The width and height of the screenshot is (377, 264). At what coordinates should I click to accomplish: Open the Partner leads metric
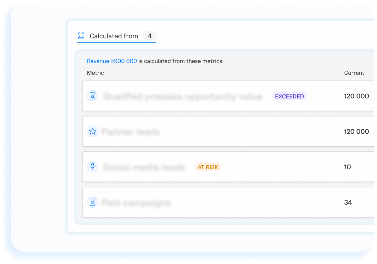click(x=131, y=132)
